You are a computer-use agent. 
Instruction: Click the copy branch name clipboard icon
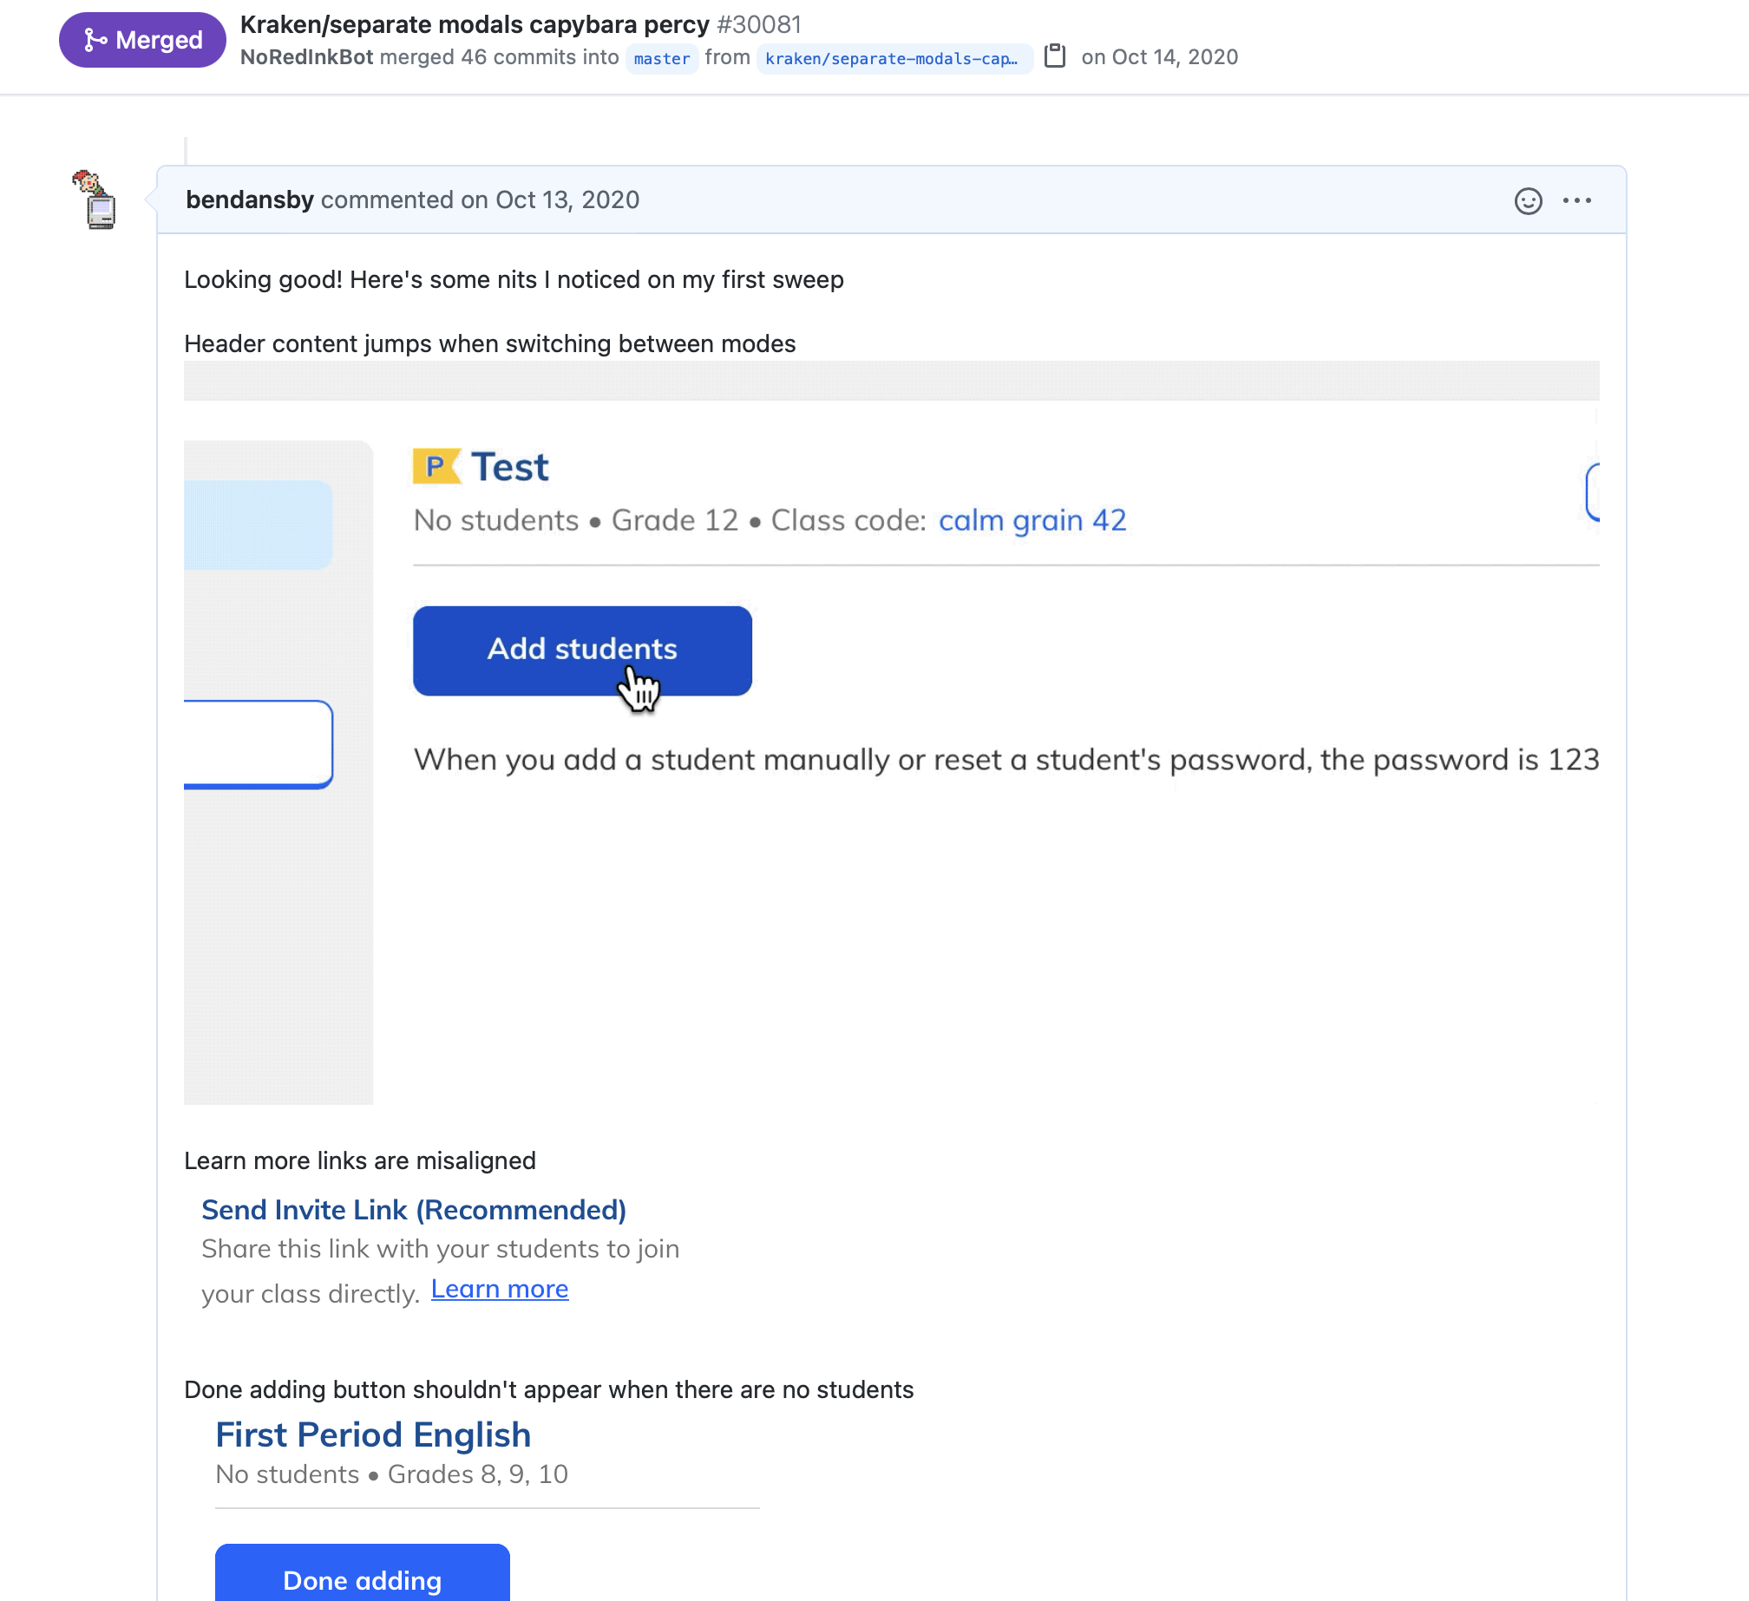1054,56
